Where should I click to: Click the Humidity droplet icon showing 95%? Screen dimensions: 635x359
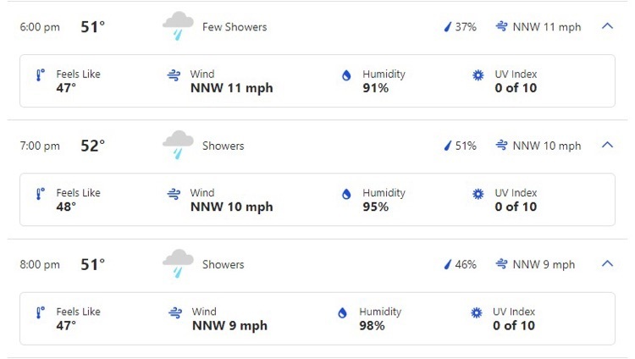(346, 194)
